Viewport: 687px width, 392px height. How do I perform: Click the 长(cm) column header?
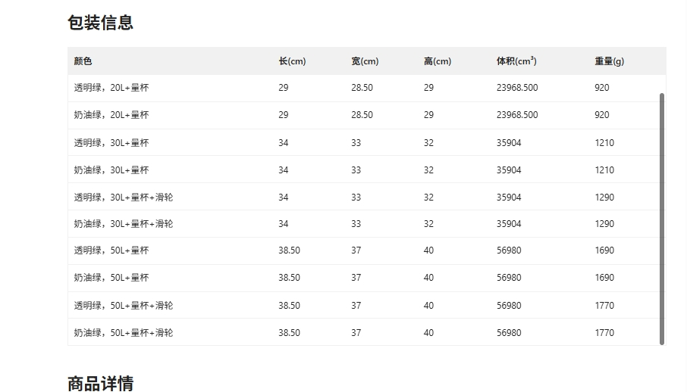coord(292,61)
